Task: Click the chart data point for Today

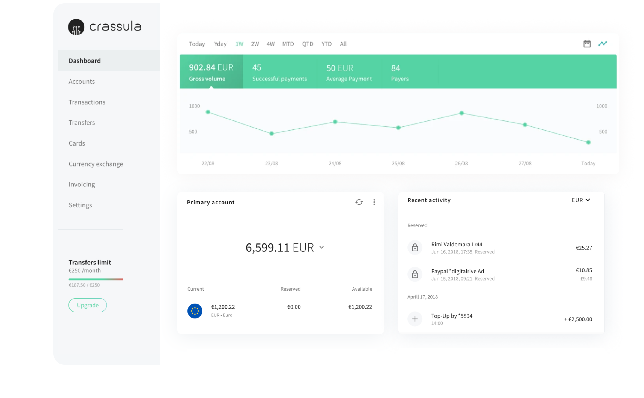Action: (589, 142)
